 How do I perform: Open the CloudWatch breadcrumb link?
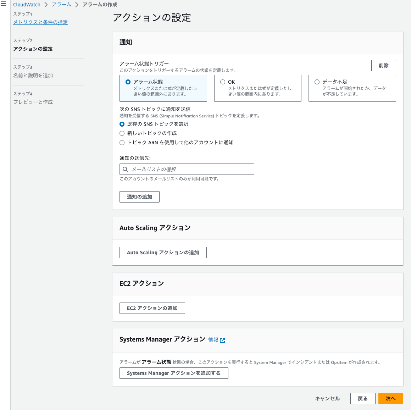pyautogui.click(x=27, y=5)
